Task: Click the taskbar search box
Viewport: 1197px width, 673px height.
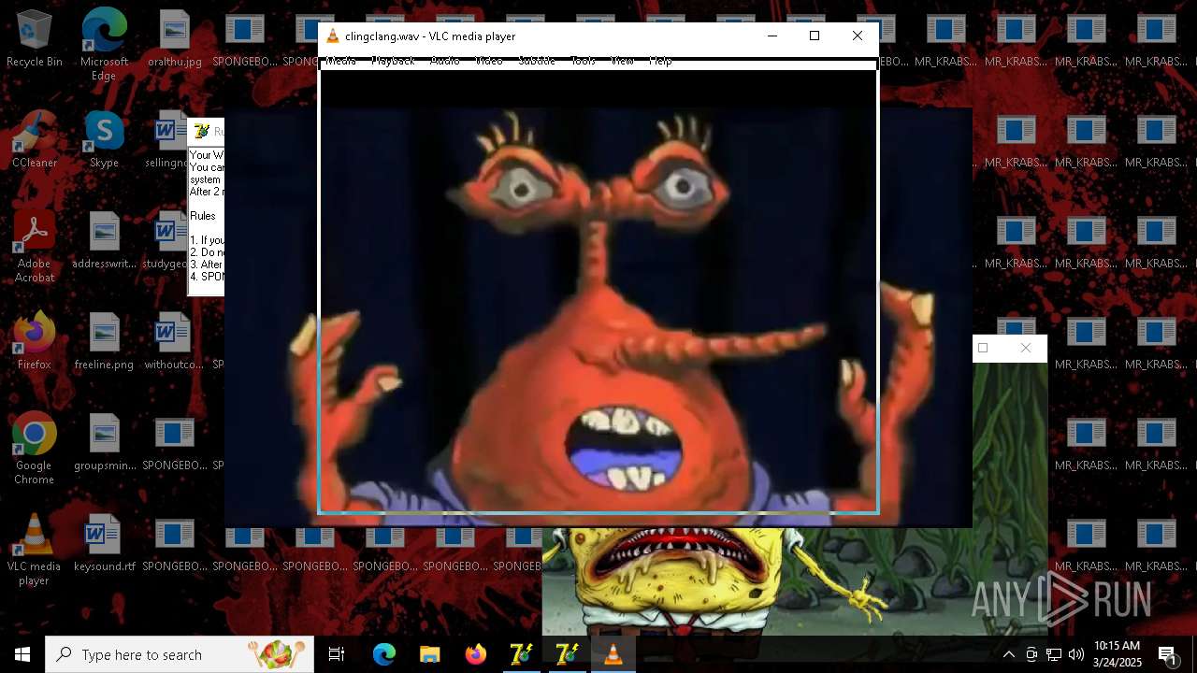Action: coord(180,654)
